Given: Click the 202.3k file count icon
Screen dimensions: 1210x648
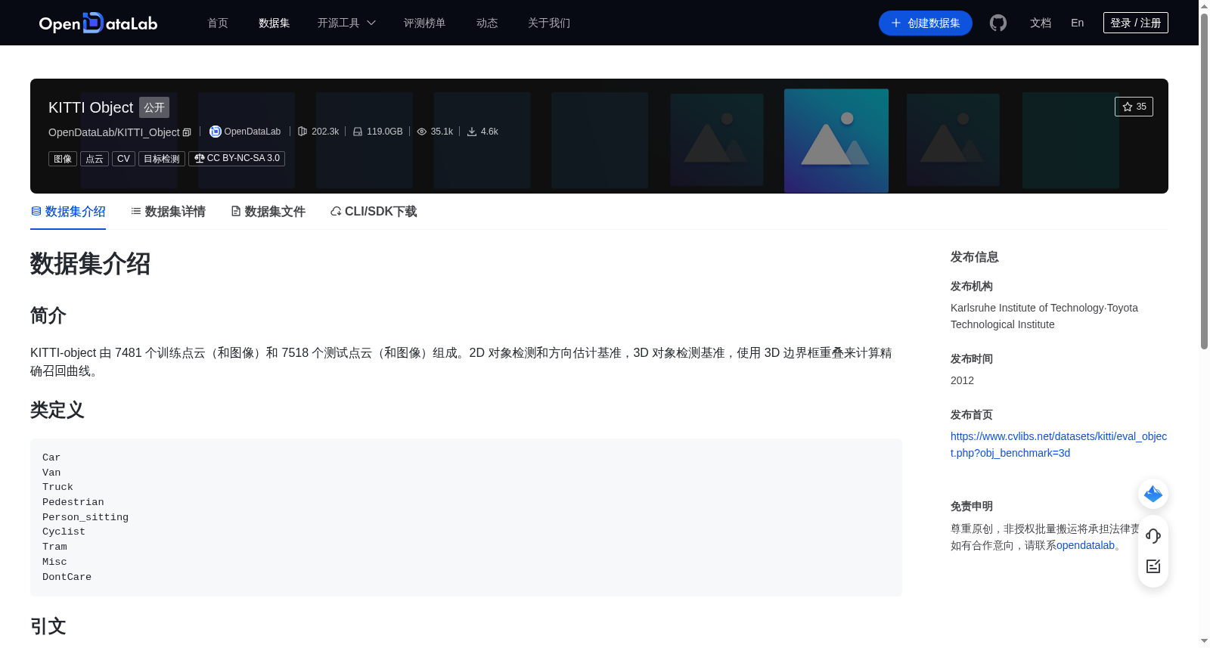Looking at the screenshot, I should (302, 132).
